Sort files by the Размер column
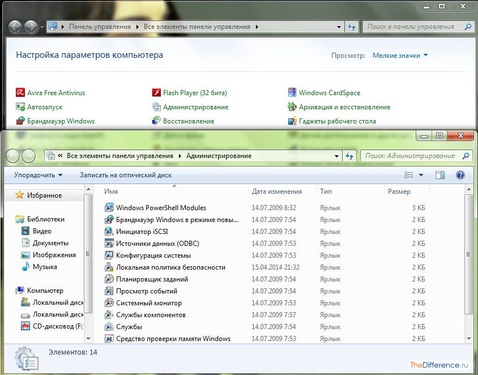 point(399,191)
